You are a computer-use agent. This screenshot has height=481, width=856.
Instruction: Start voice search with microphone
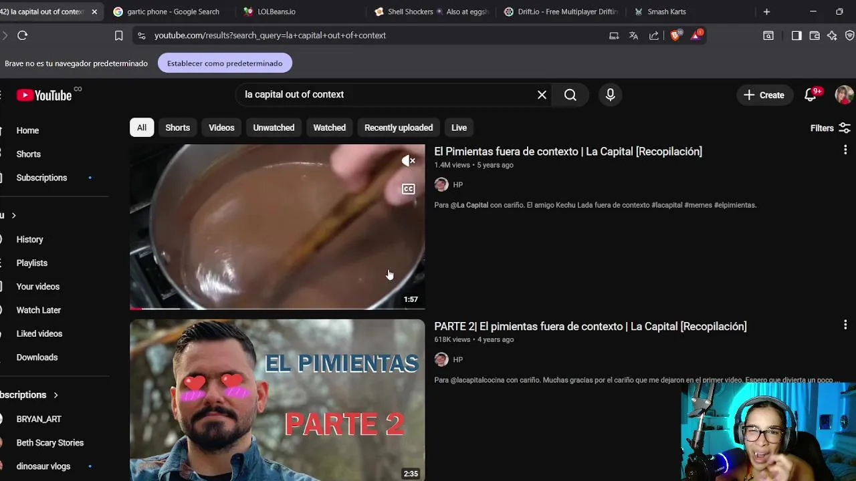[x=610, y=95]
